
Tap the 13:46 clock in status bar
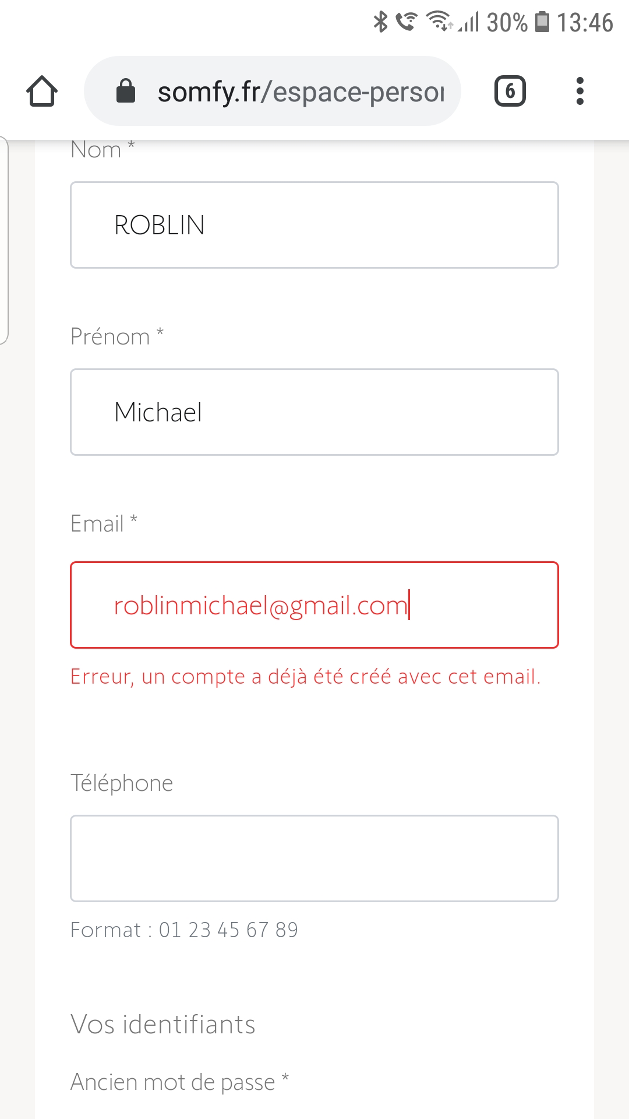(585, 22)
